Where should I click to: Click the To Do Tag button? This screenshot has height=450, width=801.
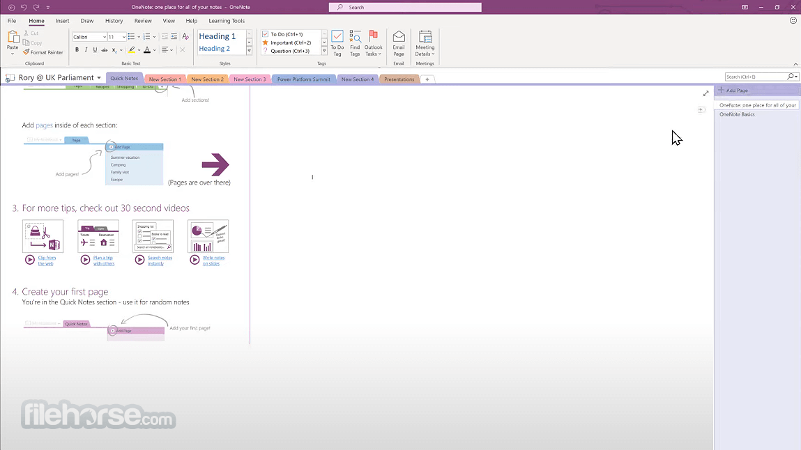click(337, 43)
